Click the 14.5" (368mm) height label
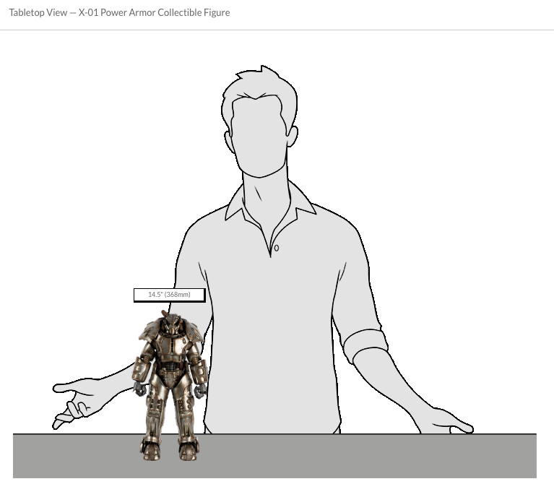 pos(169,295)
